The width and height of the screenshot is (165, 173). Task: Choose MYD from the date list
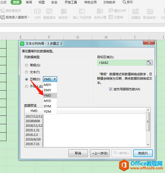50,101
